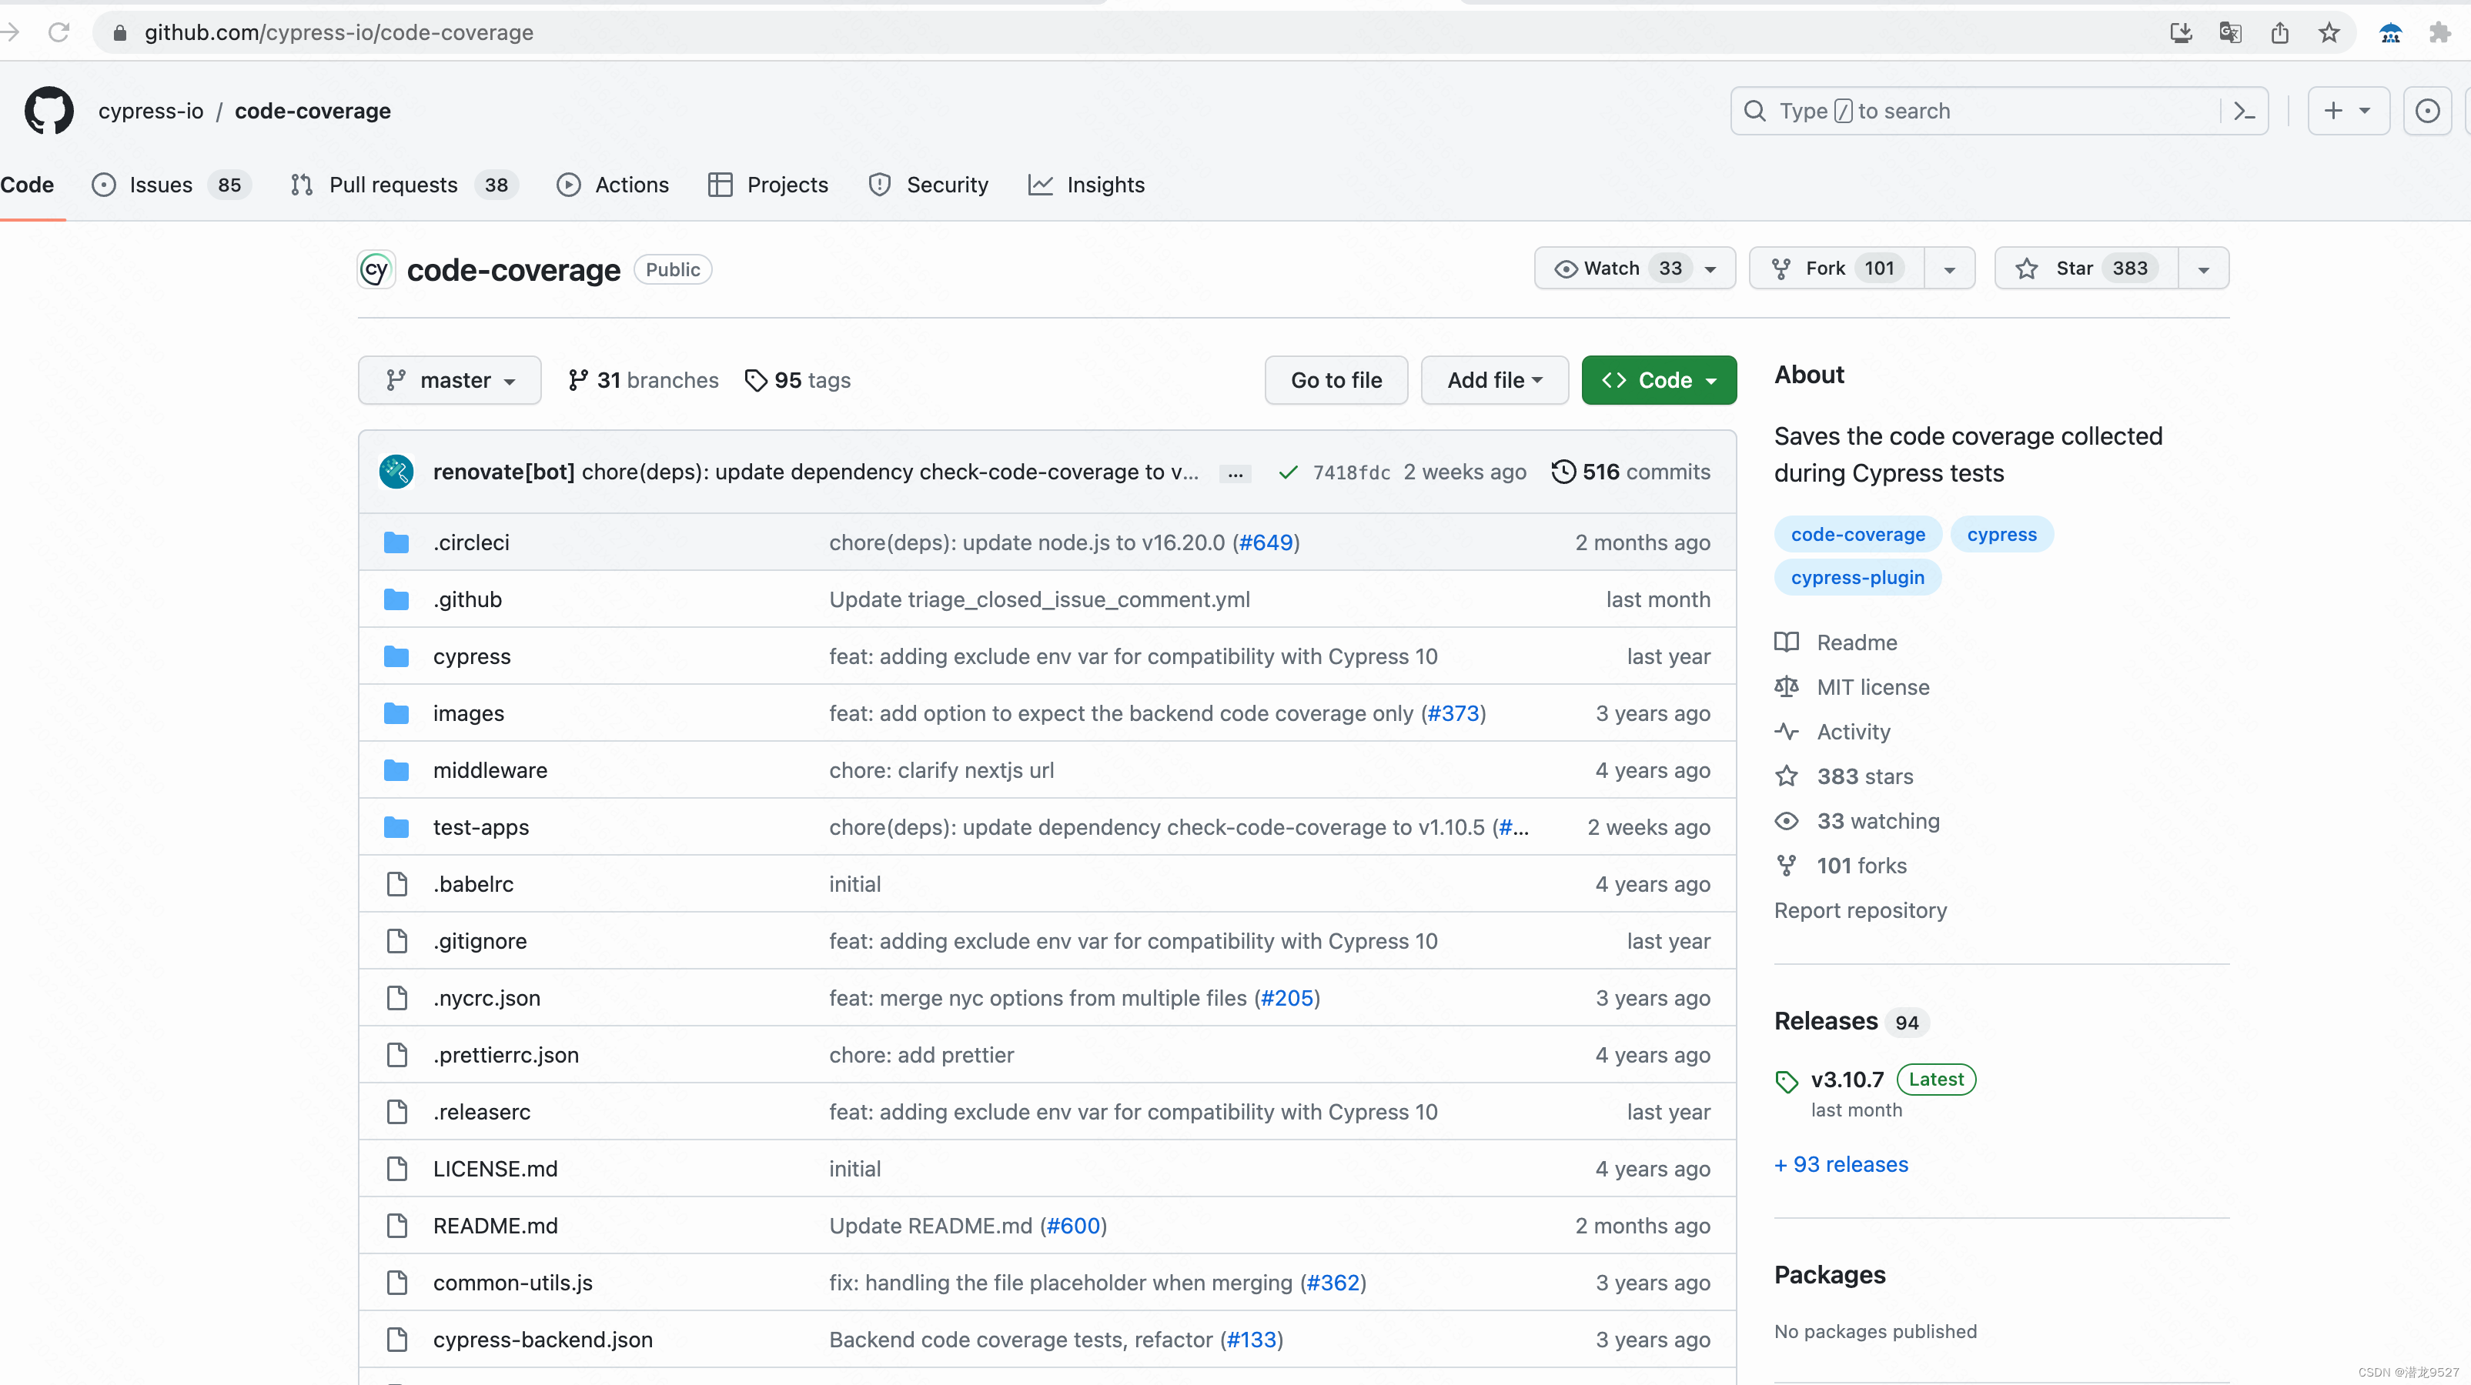The width and height of the screenshot is (2471, 1385).
Task: Open the renovate[bot] avatar
Action: click(396, 472)
